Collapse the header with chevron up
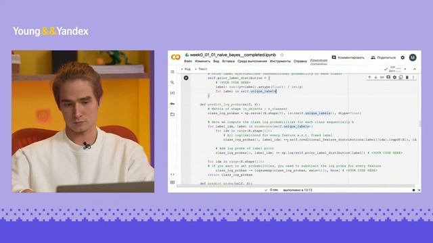This screenshot has width=433, height=243. (415, 69)
